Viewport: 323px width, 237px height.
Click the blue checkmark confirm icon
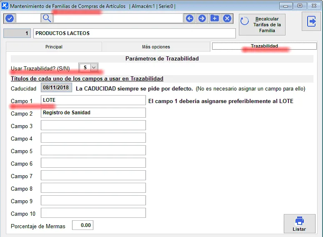tap(10, 18)
